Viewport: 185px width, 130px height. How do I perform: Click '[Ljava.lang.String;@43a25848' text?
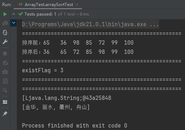pos(67,98)
